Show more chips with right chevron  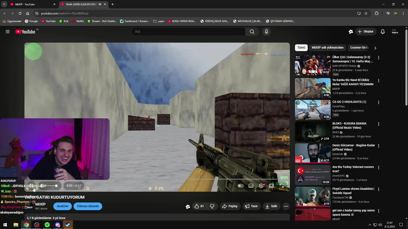click(x=375, y=48)
